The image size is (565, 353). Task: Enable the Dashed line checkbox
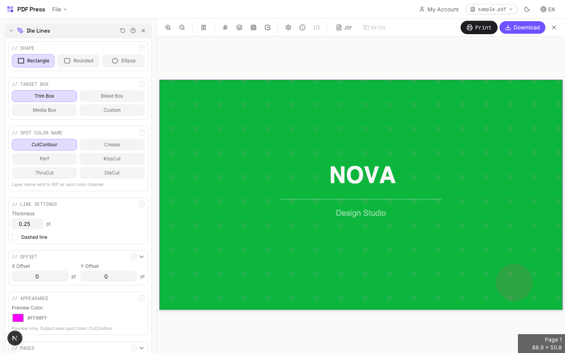point(15,237)
